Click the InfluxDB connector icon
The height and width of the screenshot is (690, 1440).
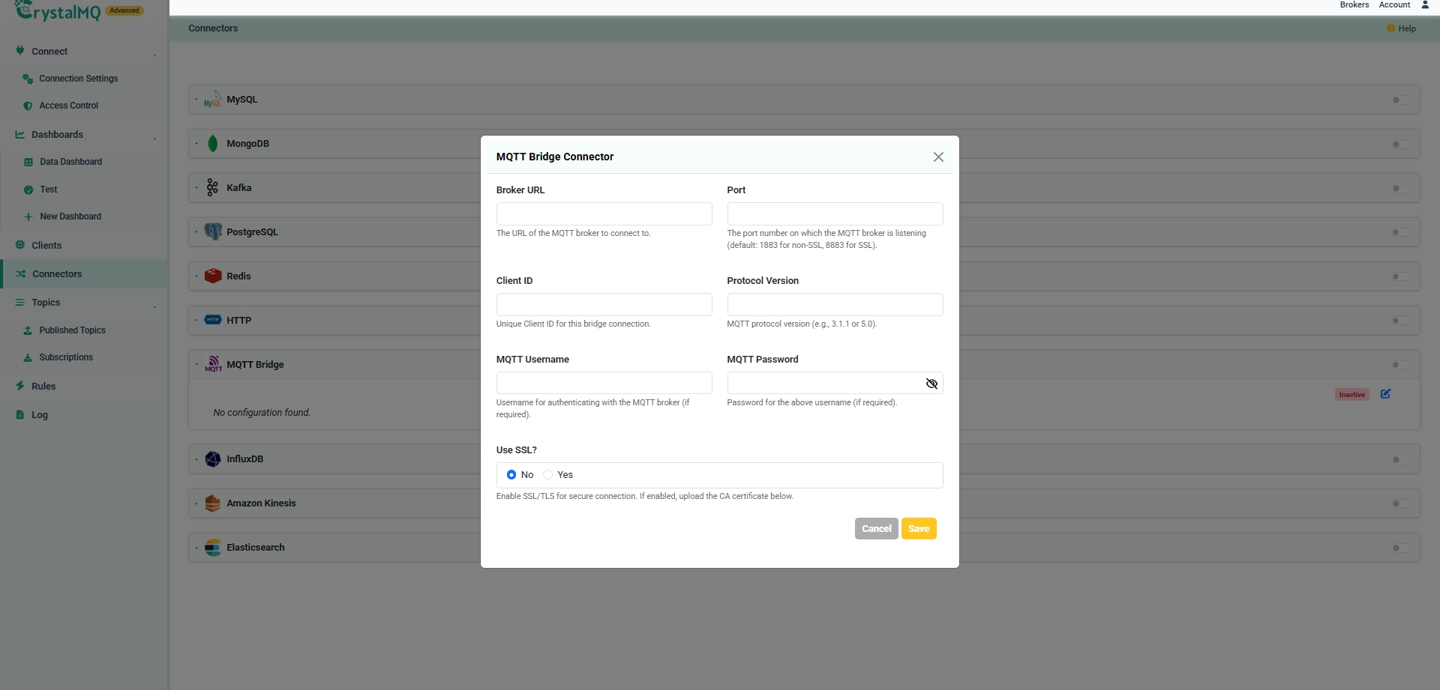click(x=213, y=459)
